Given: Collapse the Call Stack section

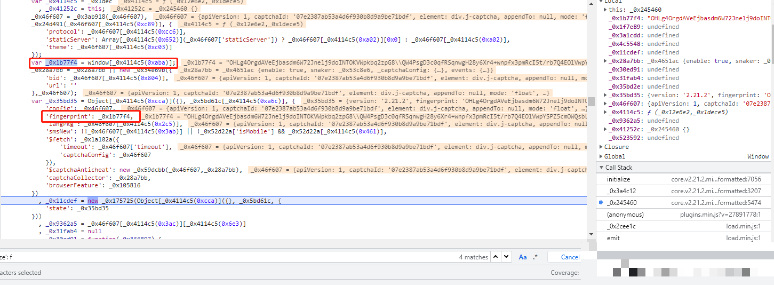Looking at the screenshot, I should tap(602, 168).
